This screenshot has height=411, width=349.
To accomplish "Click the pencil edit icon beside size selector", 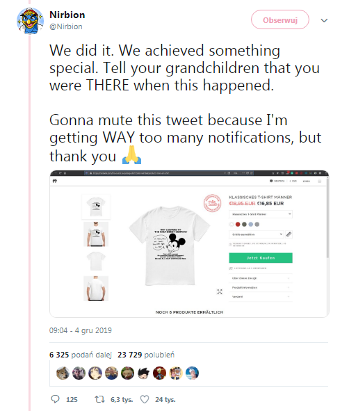I will click(289, 234).
